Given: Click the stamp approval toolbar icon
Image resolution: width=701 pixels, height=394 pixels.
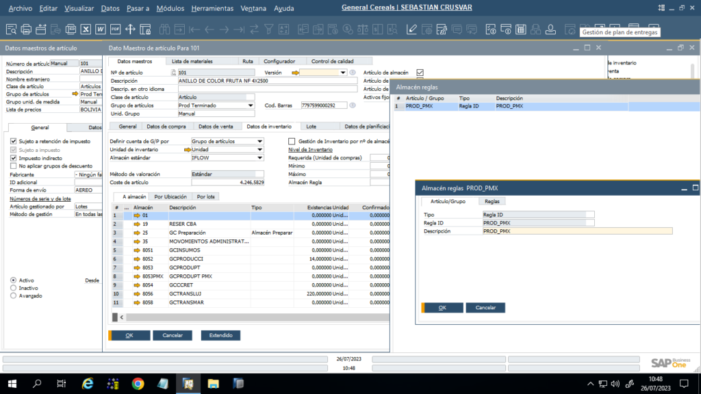Looking at the screenshot, I should pos(551,29).
